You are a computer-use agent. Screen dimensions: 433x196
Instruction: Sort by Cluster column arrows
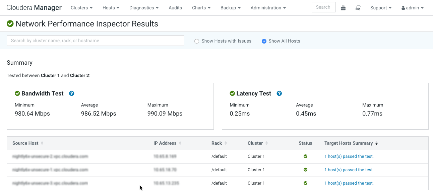point(267,143)
